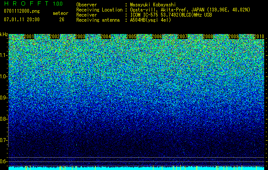
Task: Click the file name 0701112000.png
Action: tap(22, 11)
